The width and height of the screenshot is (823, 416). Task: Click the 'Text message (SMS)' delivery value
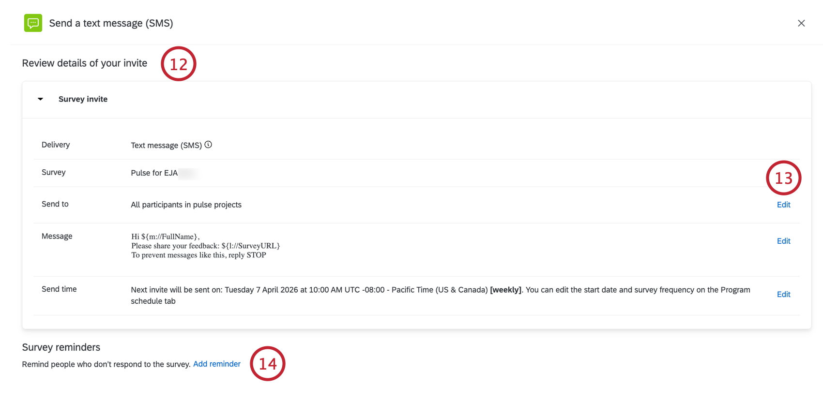(166, 145)
